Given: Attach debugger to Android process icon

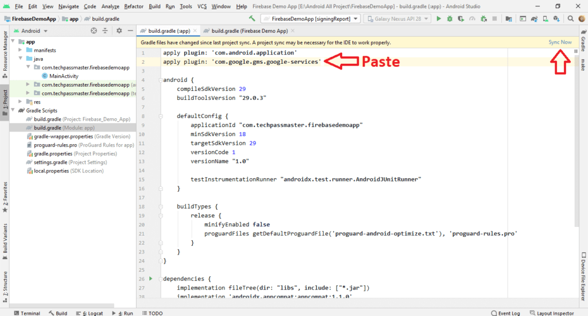Looking at the screenshot, I should [483, 18].
